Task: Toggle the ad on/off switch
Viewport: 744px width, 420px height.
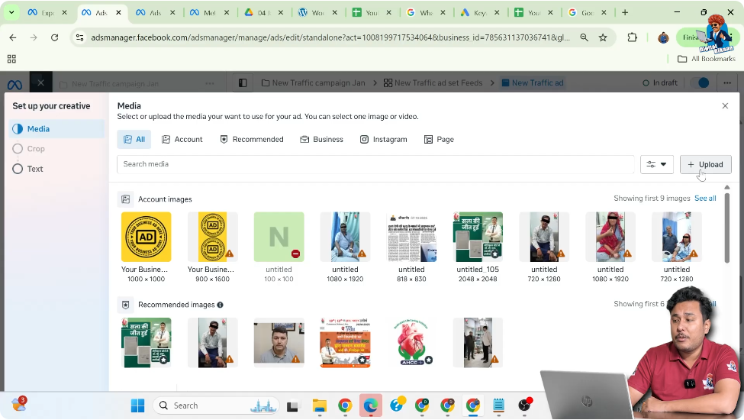Action: point(700,83)
